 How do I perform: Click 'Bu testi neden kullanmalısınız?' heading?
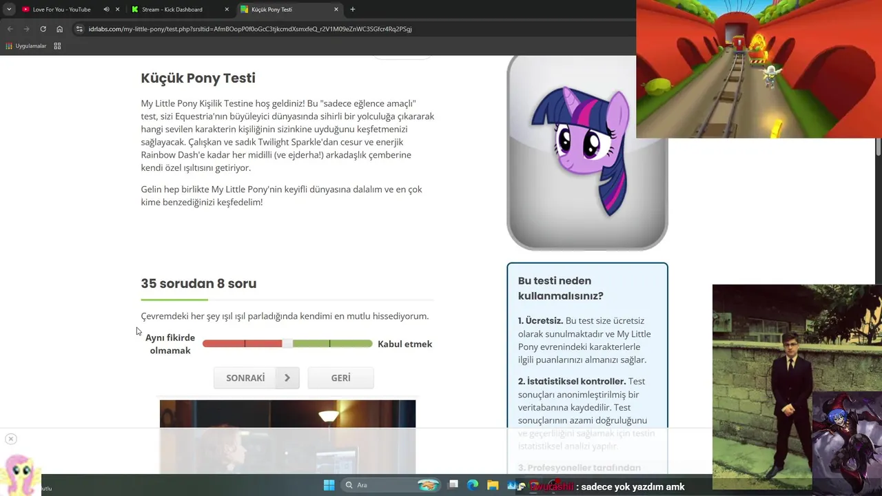click(x=561, y=289)
